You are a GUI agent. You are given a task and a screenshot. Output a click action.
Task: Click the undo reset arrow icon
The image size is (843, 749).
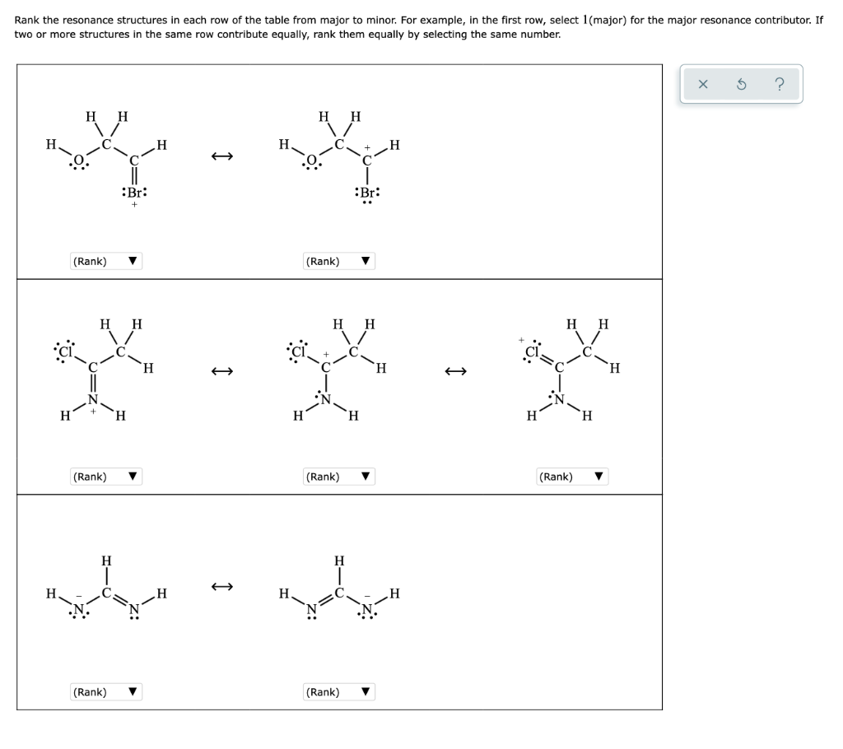[741, 85]
